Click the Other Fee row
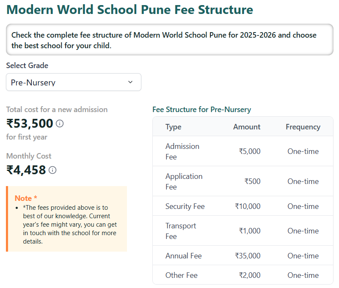 (182, 275)
